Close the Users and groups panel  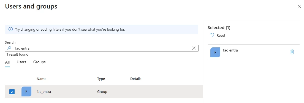tap(299, 6)
